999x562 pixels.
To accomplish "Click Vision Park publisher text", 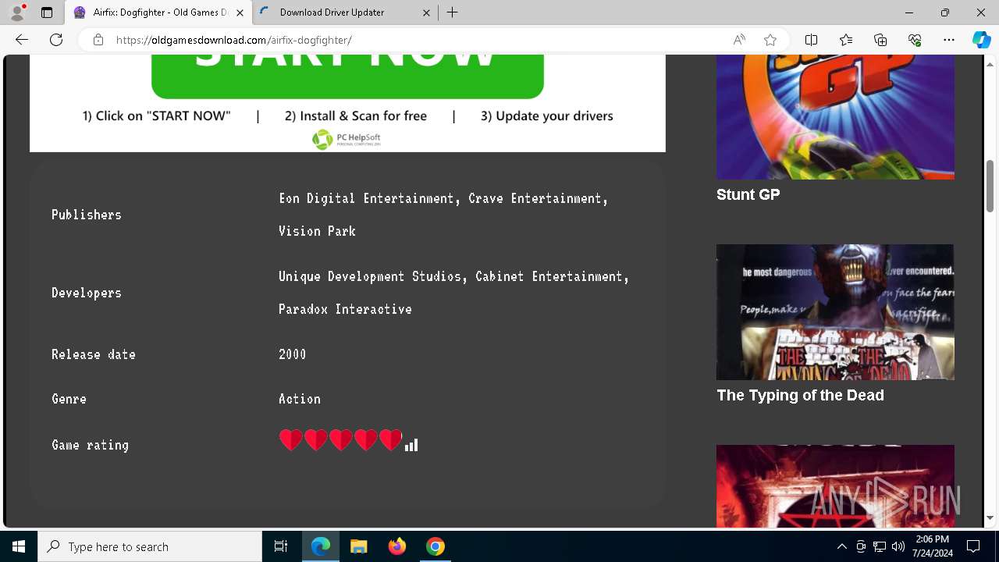I will 317,231.
